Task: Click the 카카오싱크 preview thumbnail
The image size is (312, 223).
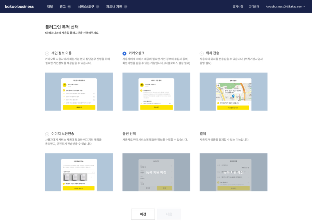Action: [x=156, y=91]
